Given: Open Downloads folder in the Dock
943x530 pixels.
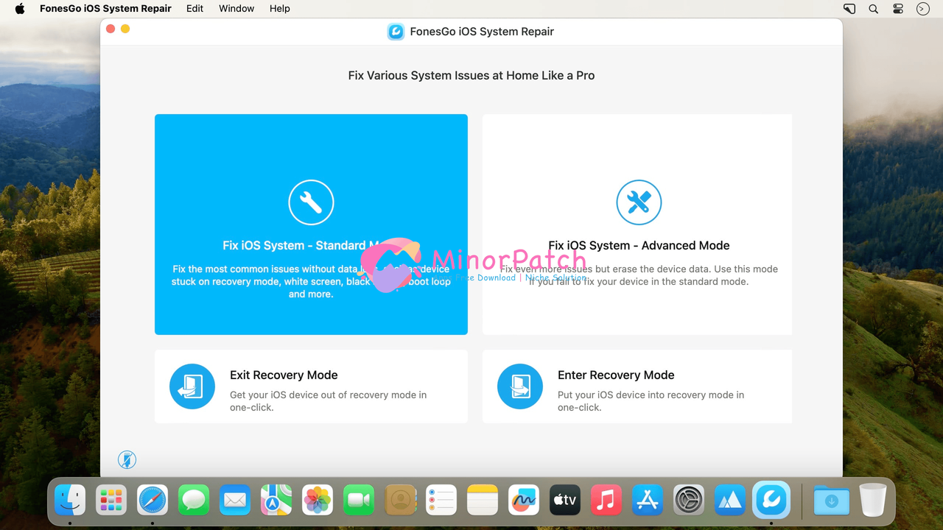Looking at the screenshot, I should coord(832,501).
